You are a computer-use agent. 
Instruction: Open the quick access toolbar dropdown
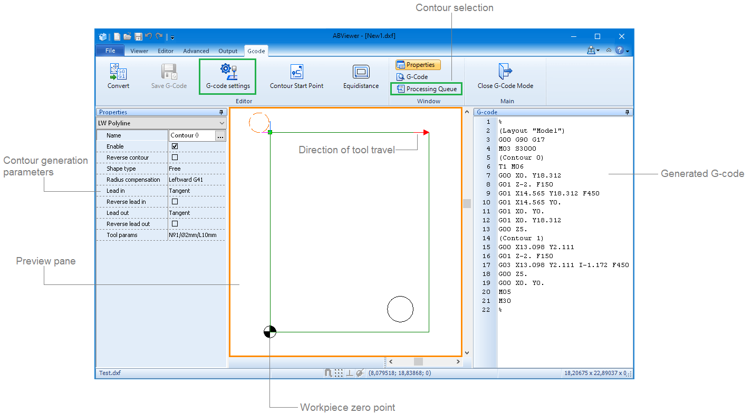(x=171, y=38)
